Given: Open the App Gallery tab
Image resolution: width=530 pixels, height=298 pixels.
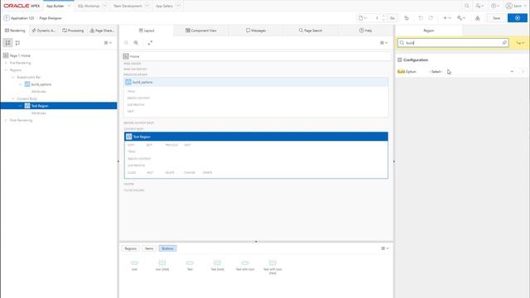Looking at the screenshot, I should pos(164,6).
